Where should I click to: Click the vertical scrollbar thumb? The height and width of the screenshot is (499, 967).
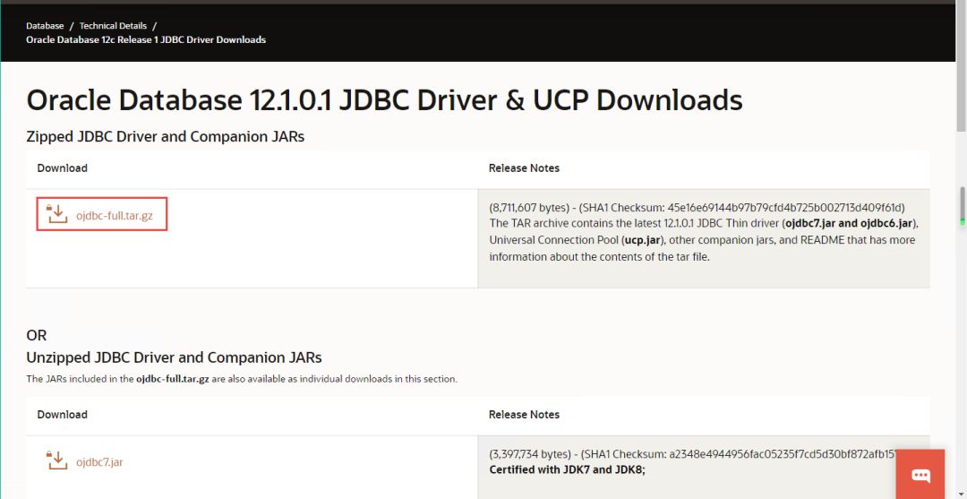coord(962,204)
